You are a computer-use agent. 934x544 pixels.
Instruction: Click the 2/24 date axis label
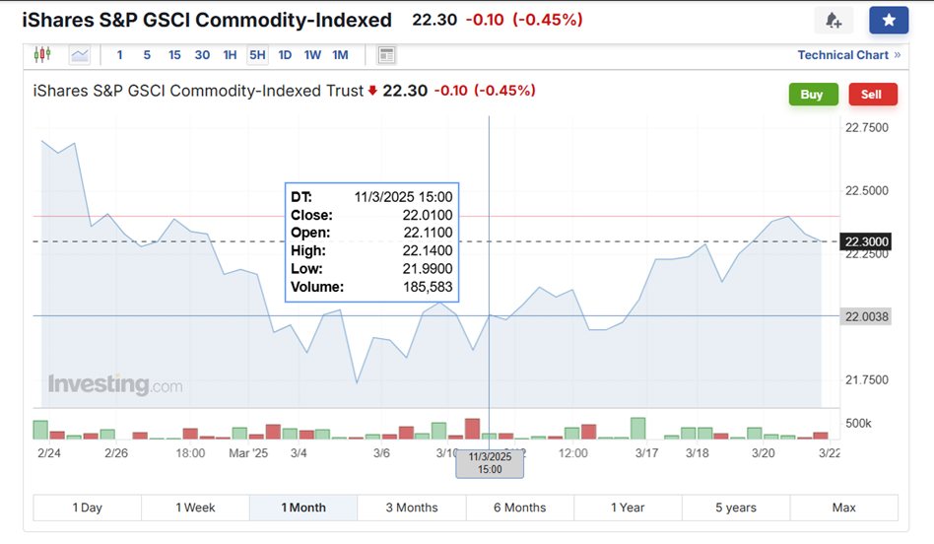(49, 452)
